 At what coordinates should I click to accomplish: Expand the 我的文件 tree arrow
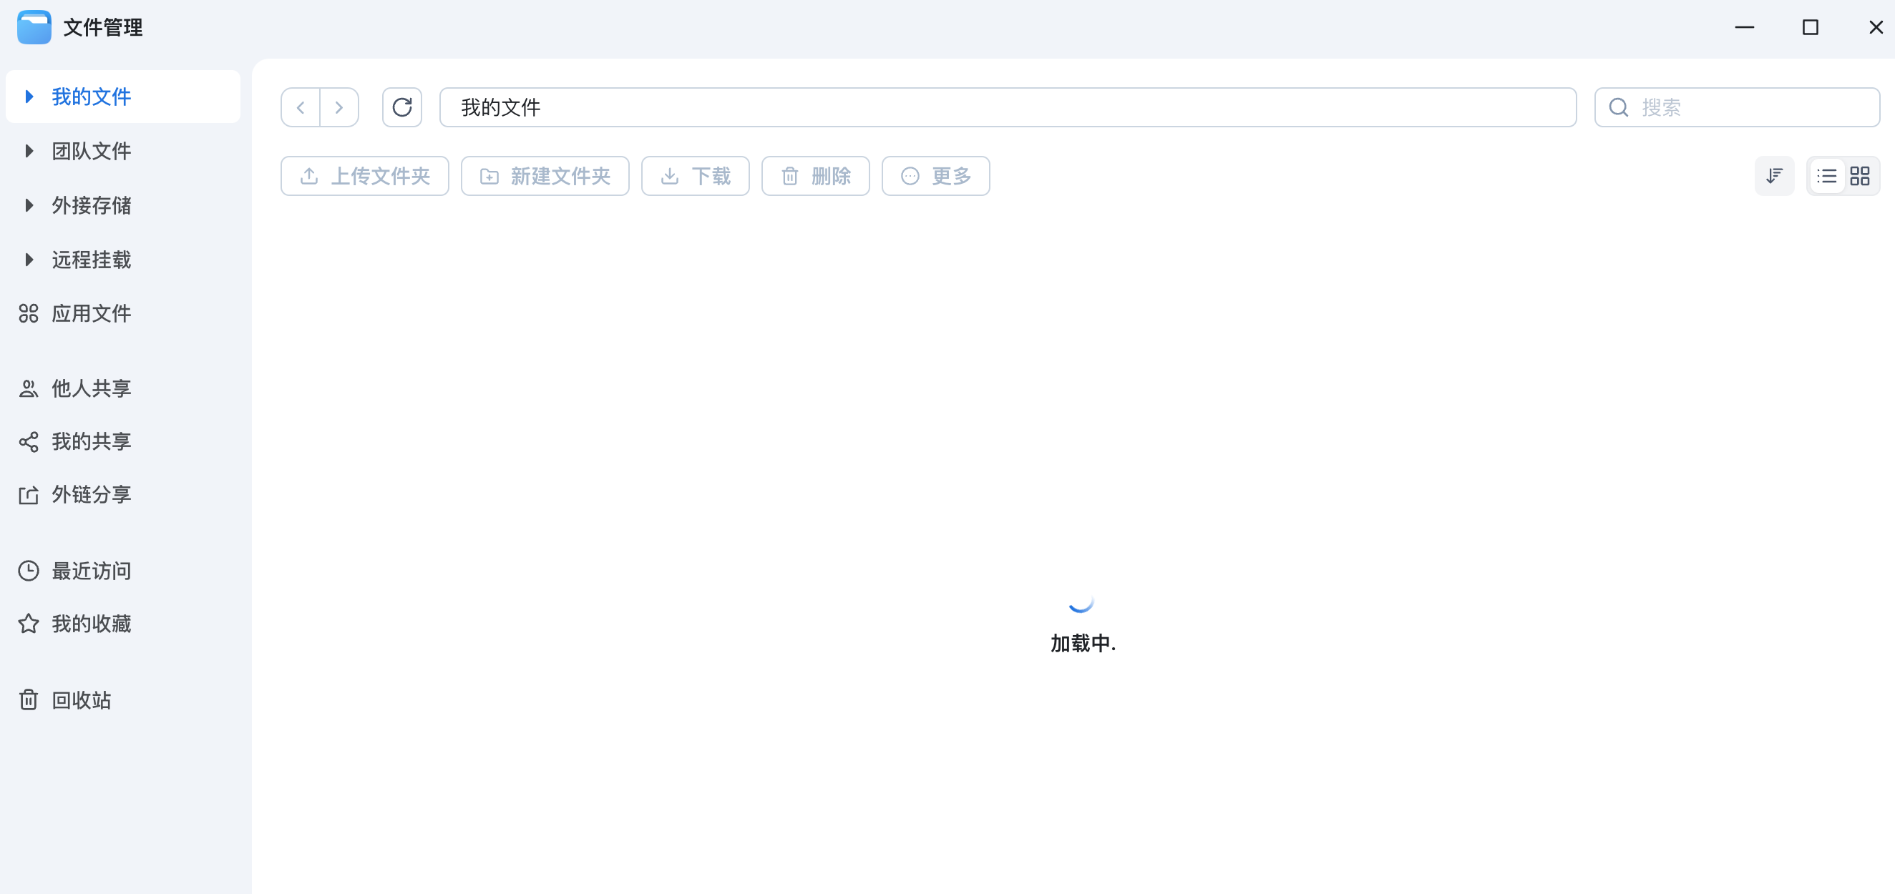[x=29, y=97]
